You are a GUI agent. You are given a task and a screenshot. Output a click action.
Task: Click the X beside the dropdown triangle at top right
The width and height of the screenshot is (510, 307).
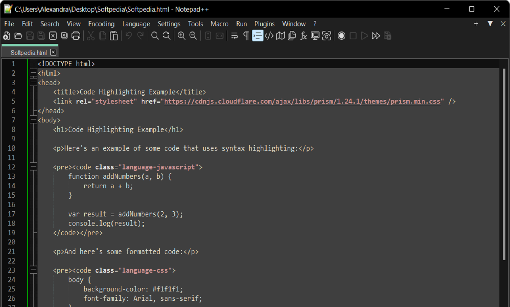coord(503,24)
